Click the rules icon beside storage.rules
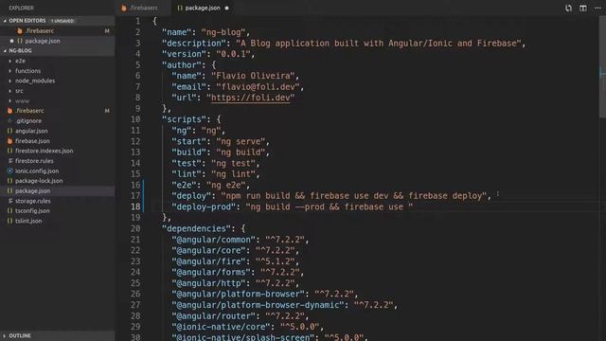This screenshot has width=606, height=341. (10, 201)
